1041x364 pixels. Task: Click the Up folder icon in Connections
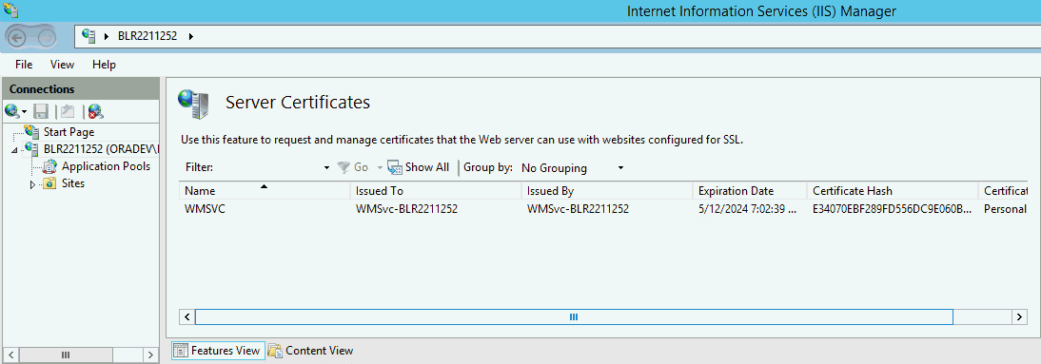[x=68, y=111]
